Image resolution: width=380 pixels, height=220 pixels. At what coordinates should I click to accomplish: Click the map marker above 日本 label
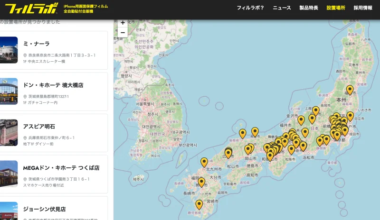pyautogui.click(x=312, y=119)
